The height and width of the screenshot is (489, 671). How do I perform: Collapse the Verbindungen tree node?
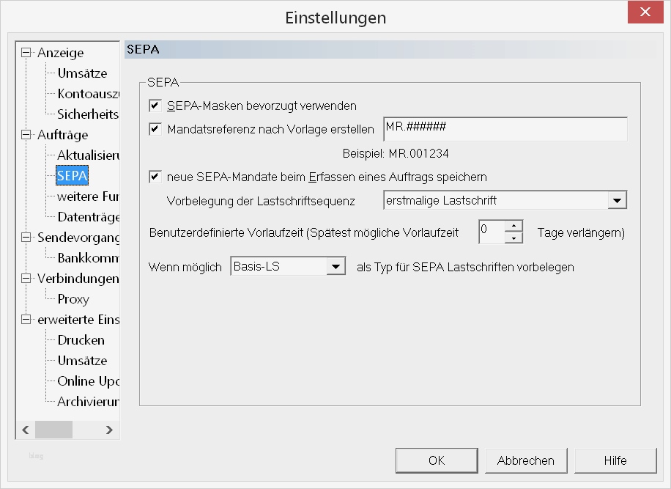pos(27,279)
